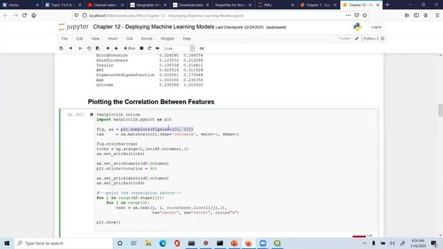The height and width of the screenshot is (249, 443).
Task: Open the View menu
Action: pyautogui.click(x=96, y=39)
